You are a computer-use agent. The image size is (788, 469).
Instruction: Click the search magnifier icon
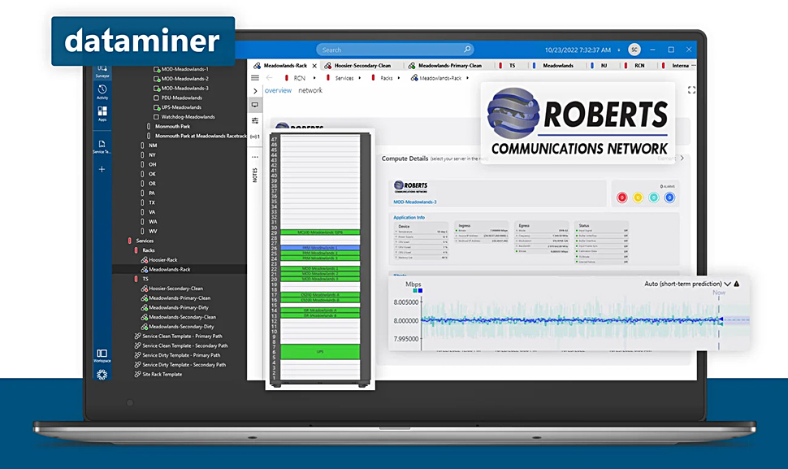467,50
